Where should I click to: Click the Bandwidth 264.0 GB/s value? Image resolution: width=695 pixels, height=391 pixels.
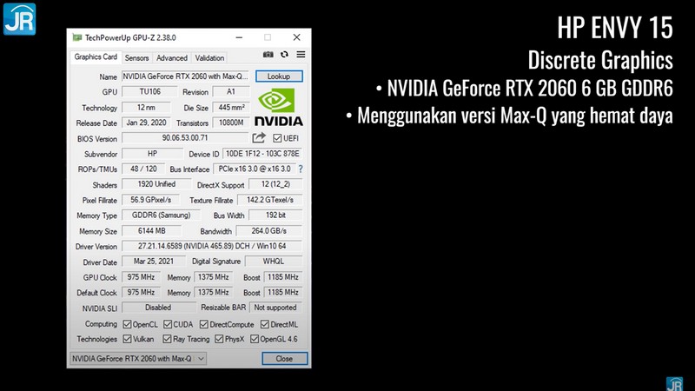click(269, 231)
